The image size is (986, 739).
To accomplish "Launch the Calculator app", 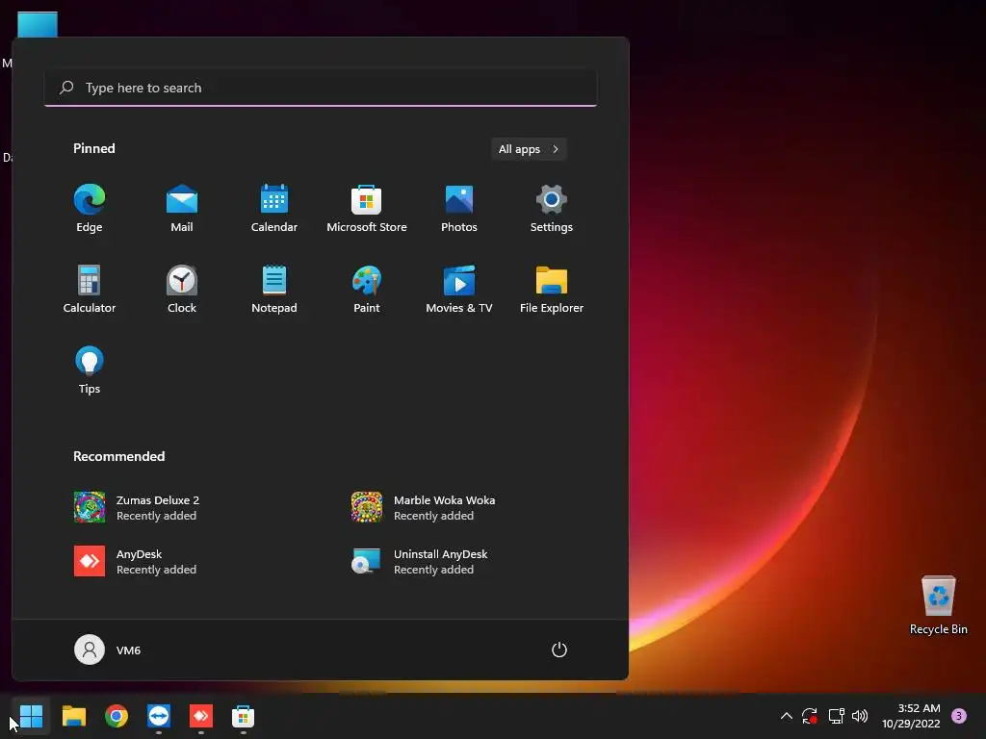I will click(x=90, y=289).
